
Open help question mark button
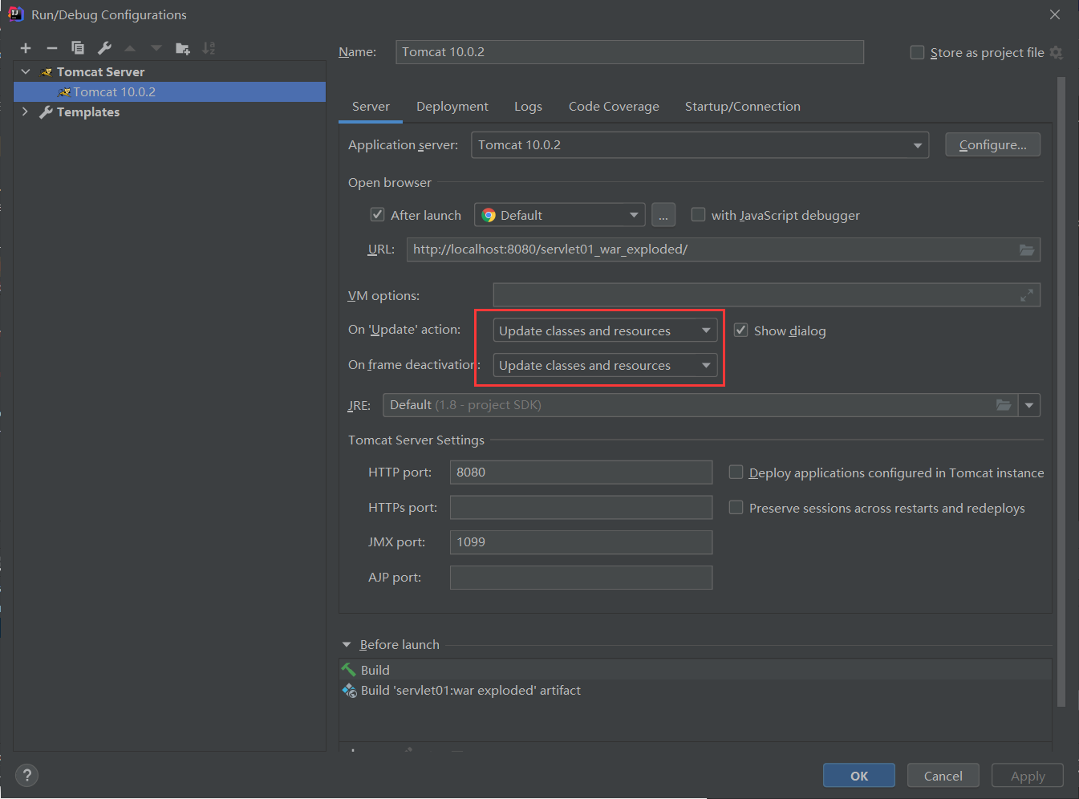coord(26,775)
